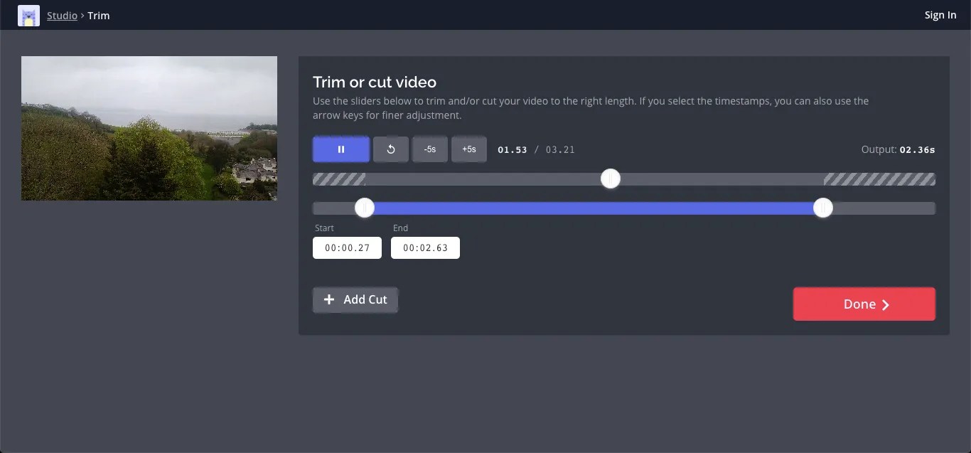Select the left trim handle
Viewport: 971px width, 453px height.
coord(365,207)
